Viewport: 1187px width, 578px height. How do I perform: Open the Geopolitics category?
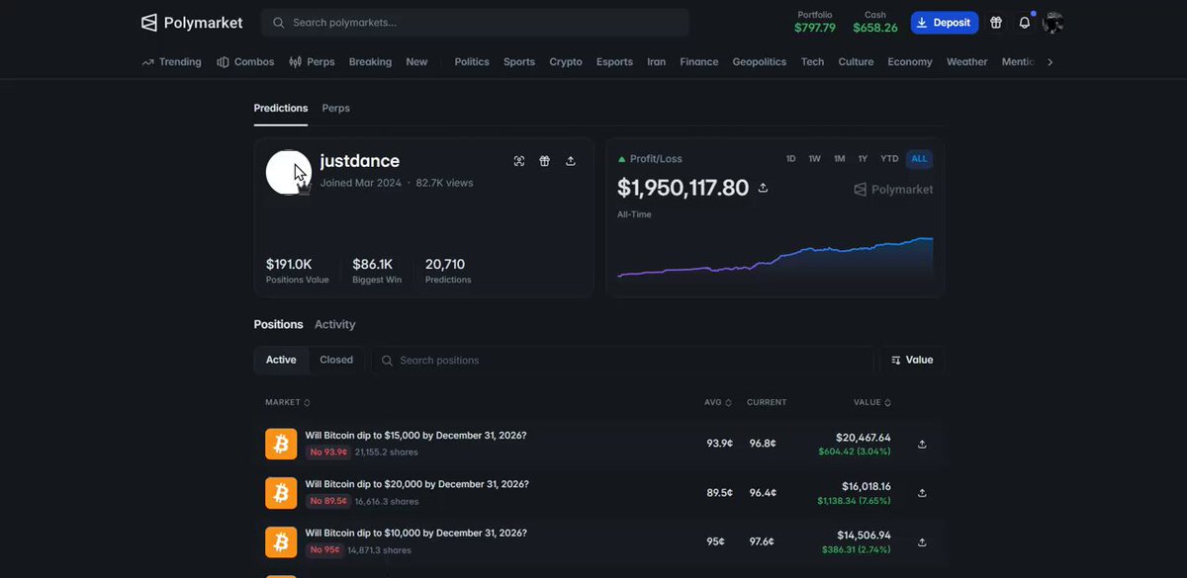(760, 61)
